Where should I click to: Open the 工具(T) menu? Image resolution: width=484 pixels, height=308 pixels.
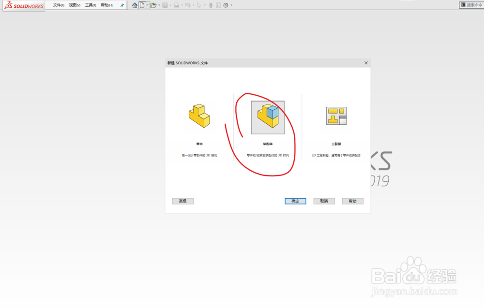pyautogui.click(x=91, y=5)
